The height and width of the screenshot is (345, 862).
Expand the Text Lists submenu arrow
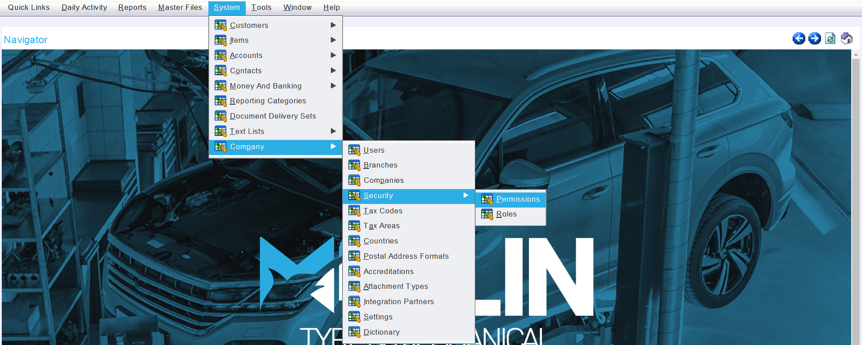click(333, 131)
